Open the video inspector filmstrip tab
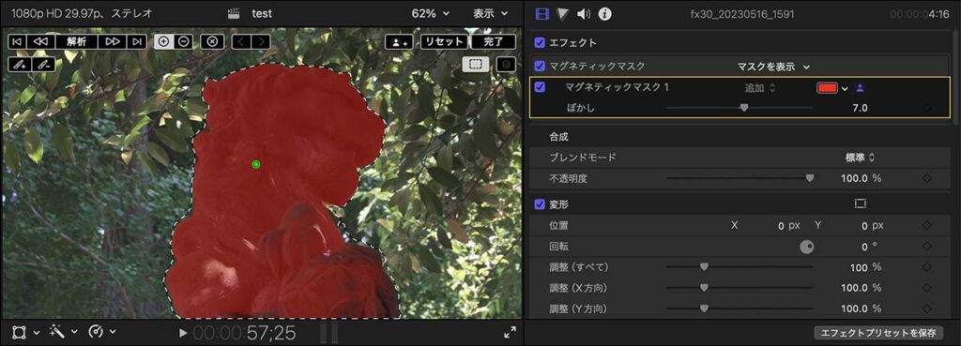Image resolution: width=961 pixels, height=346 pixels. (542, 13)
